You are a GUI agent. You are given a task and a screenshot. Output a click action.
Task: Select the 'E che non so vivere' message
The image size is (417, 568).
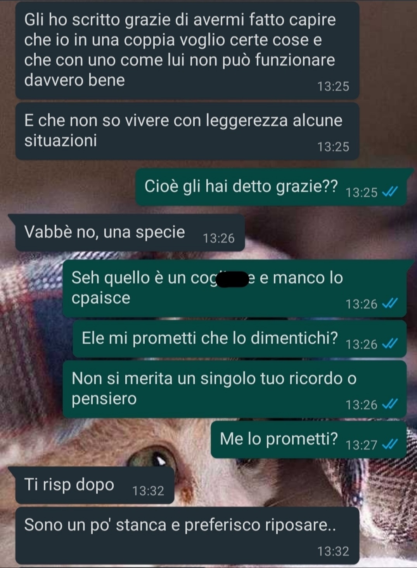(x=187, y=131)
